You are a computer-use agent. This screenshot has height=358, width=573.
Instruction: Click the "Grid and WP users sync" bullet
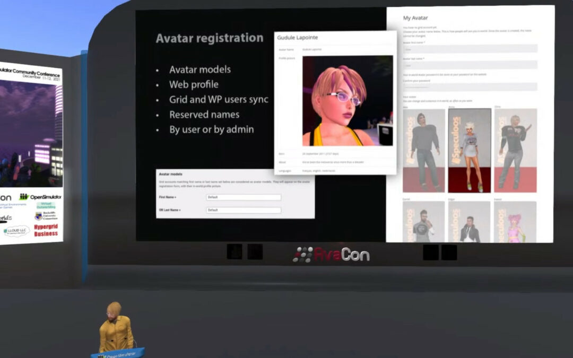coord(219,99)
